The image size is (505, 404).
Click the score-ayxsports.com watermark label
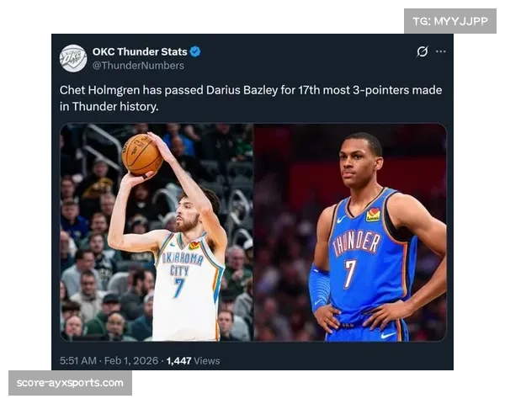tap(70, 383)
